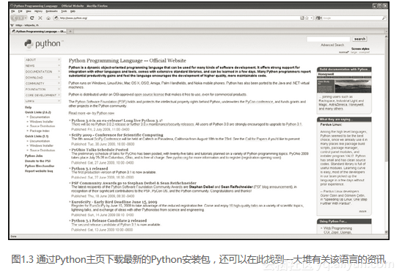Open the Help menu
402x279 pixels.
coord(73,11)
